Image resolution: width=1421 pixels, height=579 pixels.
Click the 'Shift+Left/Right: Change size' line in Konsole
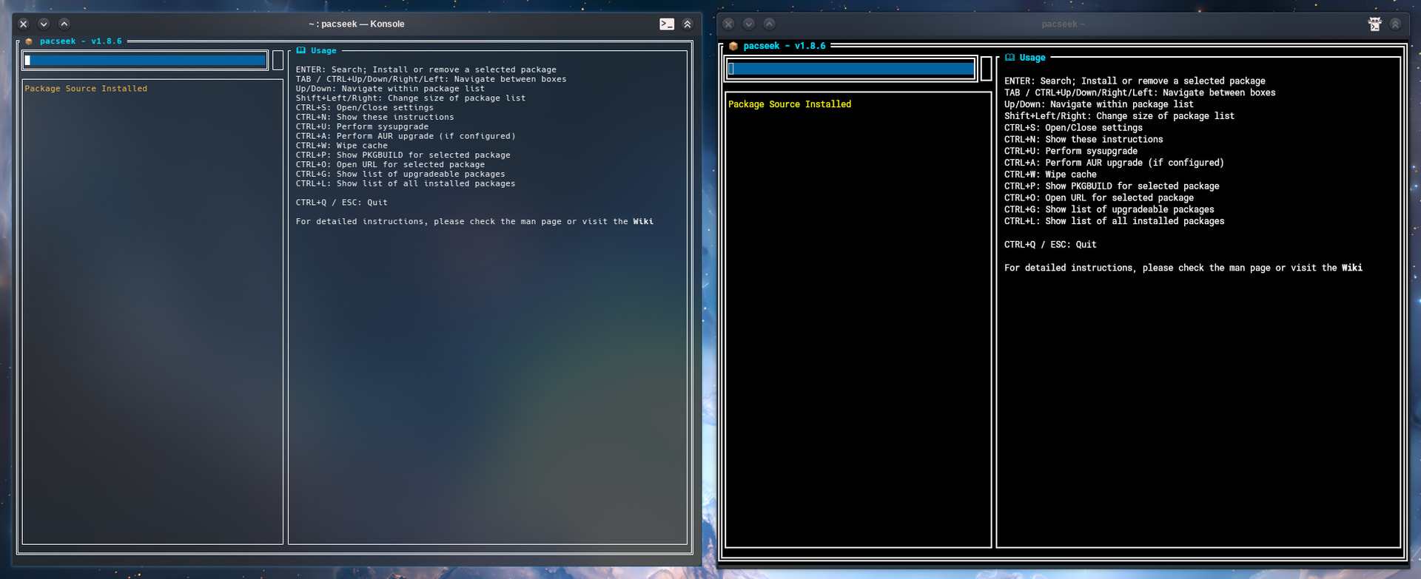point(411,98)
